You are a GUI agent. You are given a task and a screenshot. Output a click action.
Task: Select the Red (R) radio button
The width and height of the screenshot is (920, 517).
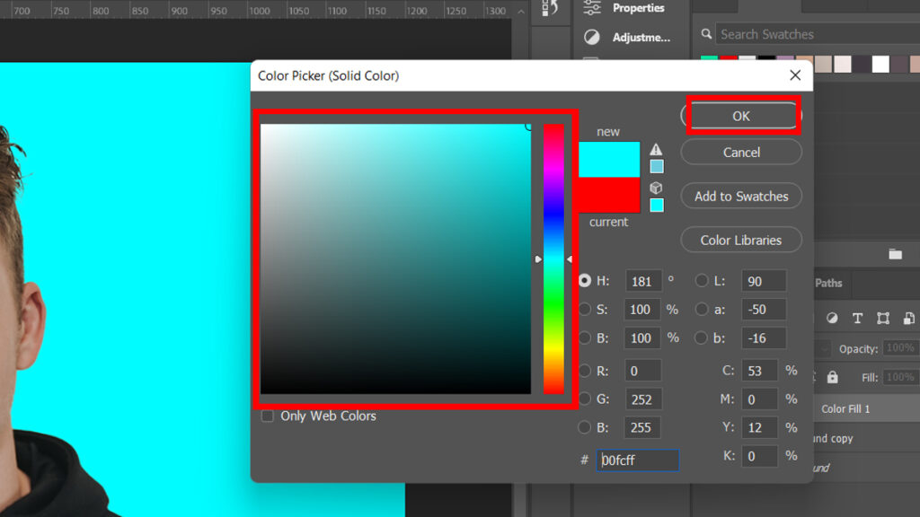585,371
